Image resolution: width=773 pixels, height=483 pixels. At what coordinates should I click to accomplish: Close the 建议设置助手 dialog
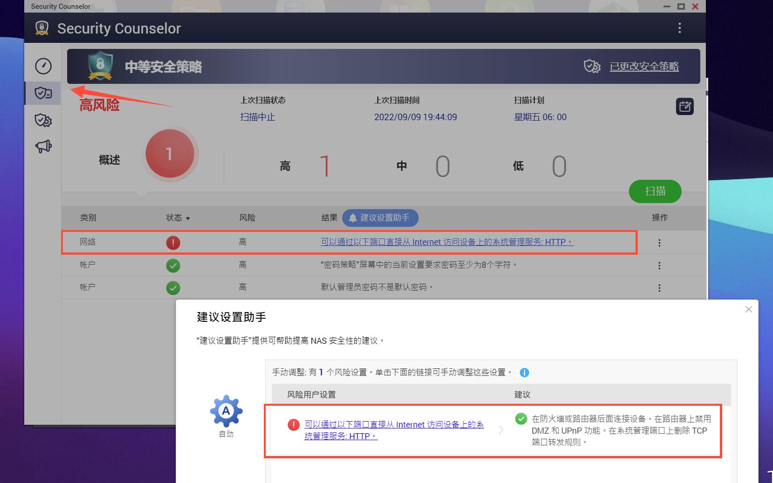click(748, 309)
